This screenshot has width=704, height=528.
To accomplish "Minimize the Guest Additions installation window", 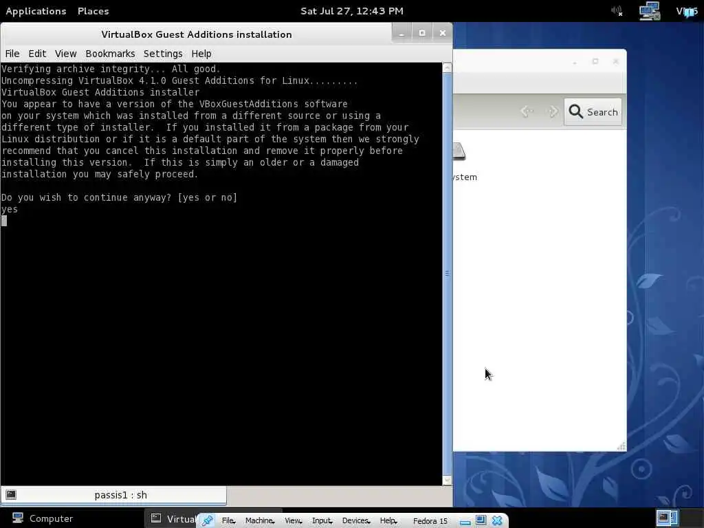I will click(401, 33).
